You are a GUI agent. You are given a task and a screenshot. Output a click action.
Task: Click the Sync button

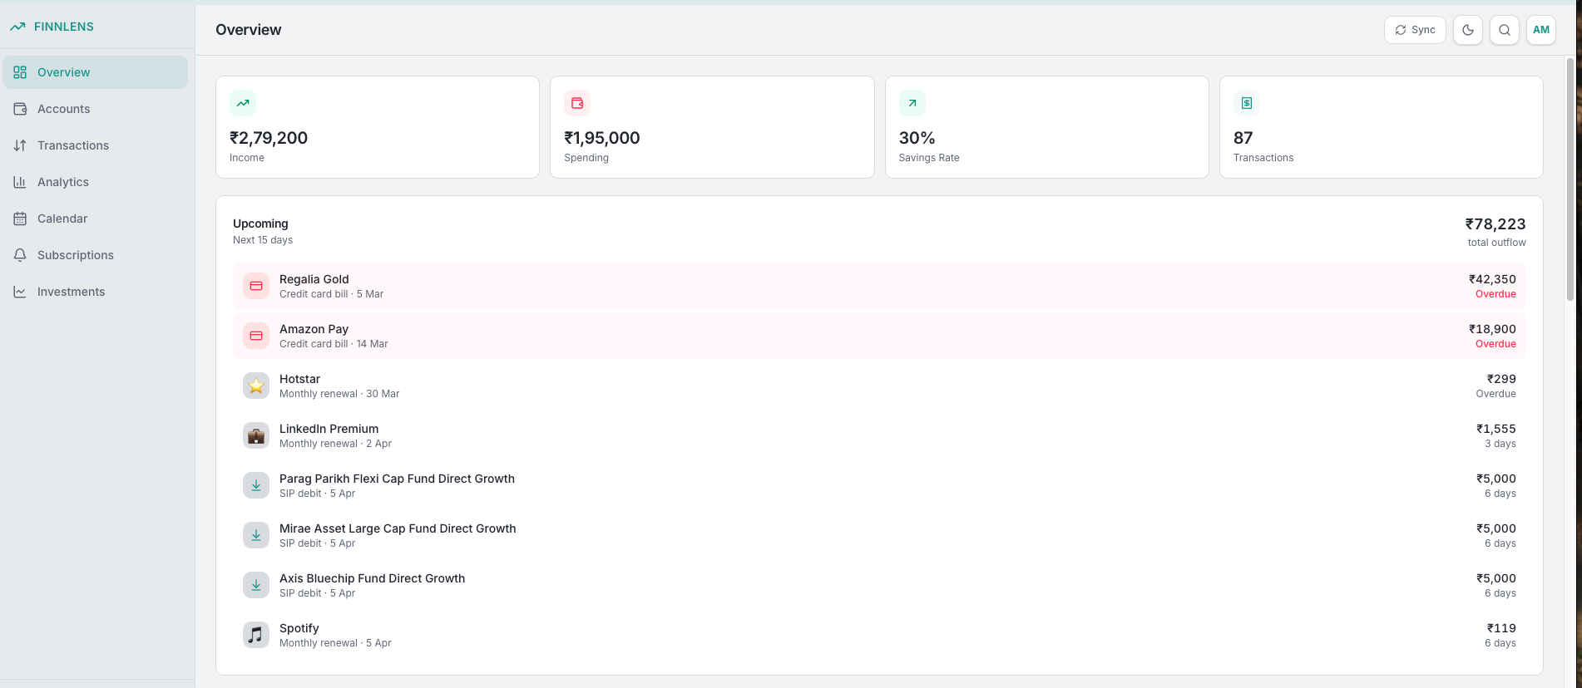pos(1415,30)
